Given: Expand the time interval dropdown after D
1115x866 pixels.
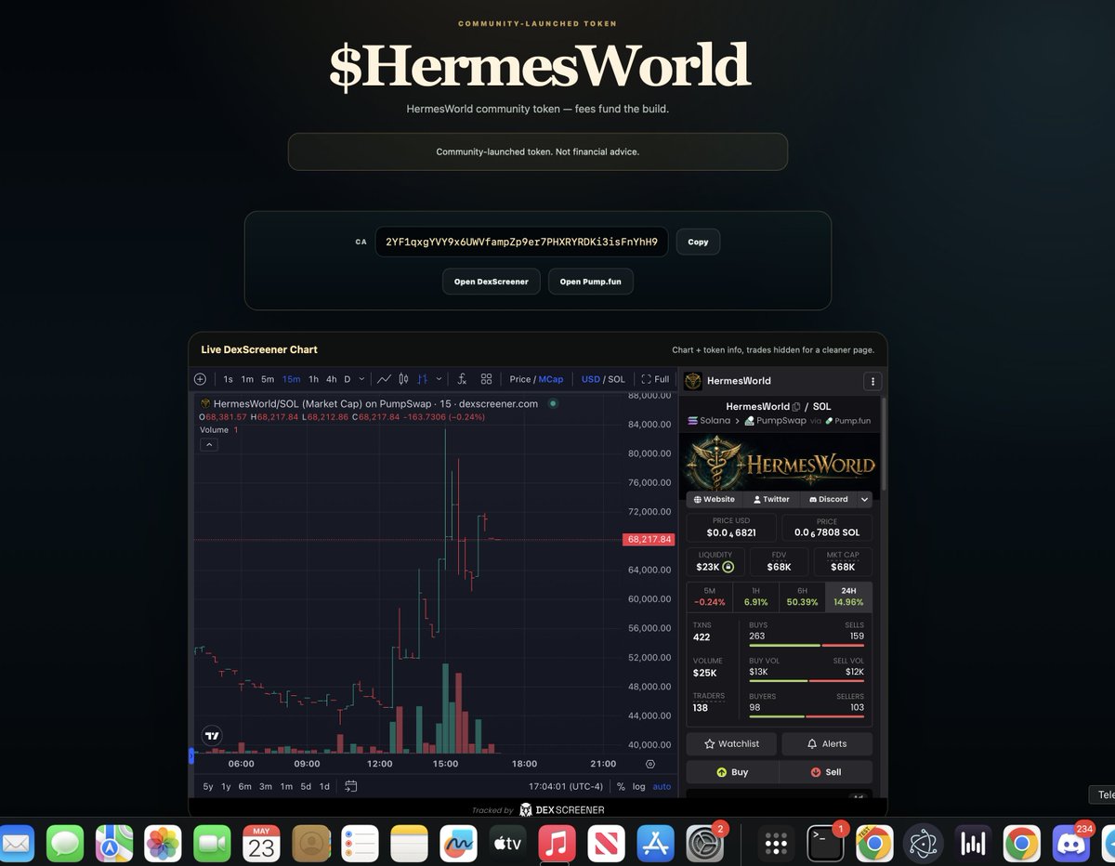Looking at the screenshot, I should click(362, 379).
